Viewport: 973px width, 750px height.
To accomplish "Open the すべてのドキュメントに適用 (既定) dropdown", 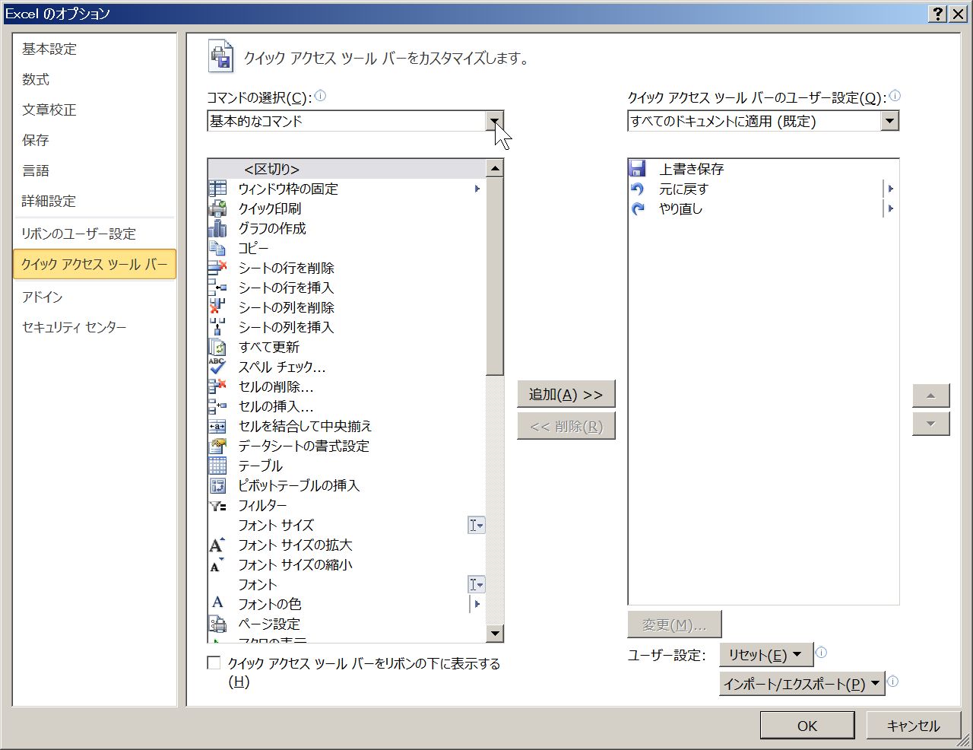I will (890, 121).
